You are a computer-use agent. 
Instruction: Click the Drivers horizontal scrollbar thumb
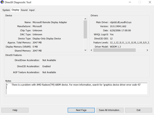pos(115,50)
